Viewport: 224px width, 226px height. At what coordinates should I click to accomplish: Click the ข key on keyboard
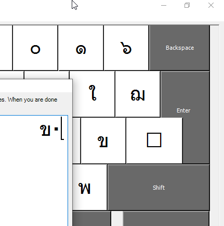(103, 140)
